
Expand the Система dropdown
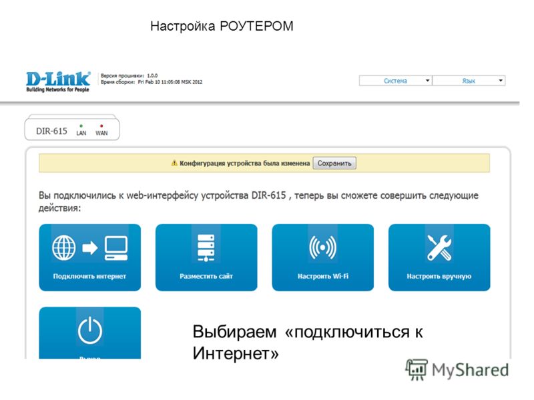point(395,81)
